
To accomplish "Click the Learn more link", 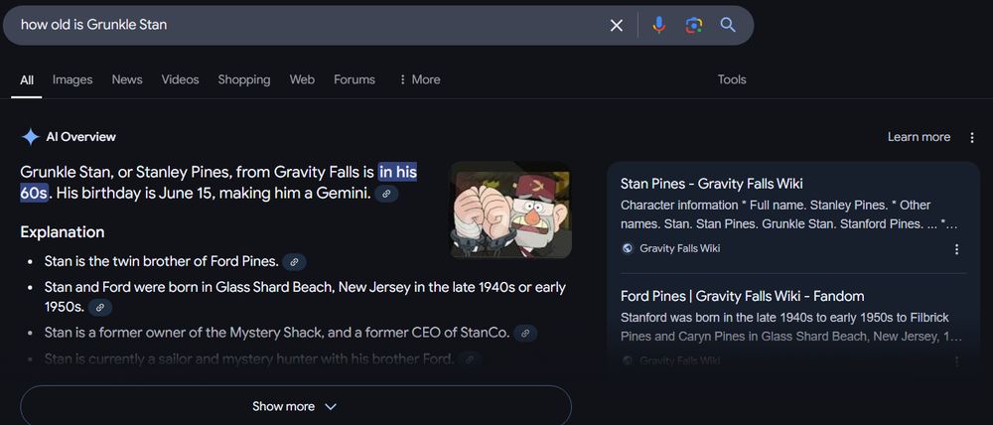I will pyautogui.click(x=919, y=137).
